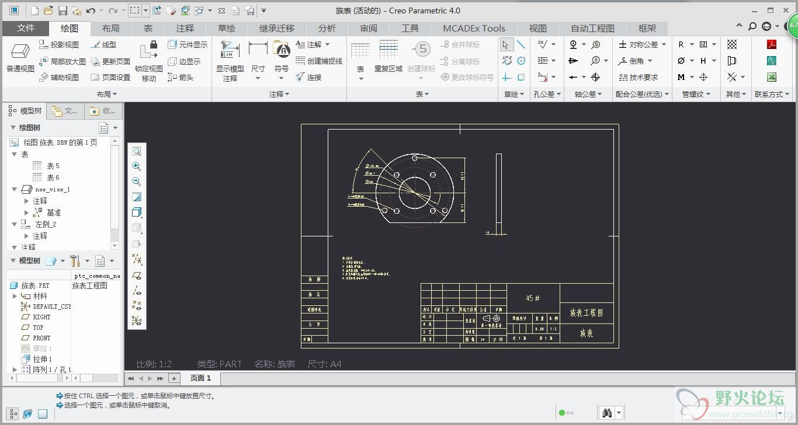Click 显示模型注释 show model annotations
798x425 pixels.
(x=230, y=61)
